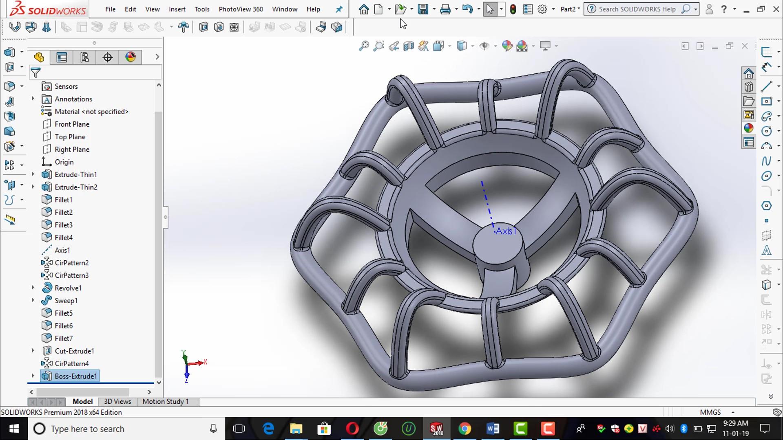Image resolution: width=783 pixels, height=440 pixels.
Task: Click the Edit Appearance color wheel icon
Action: click(x=507, y=46)
